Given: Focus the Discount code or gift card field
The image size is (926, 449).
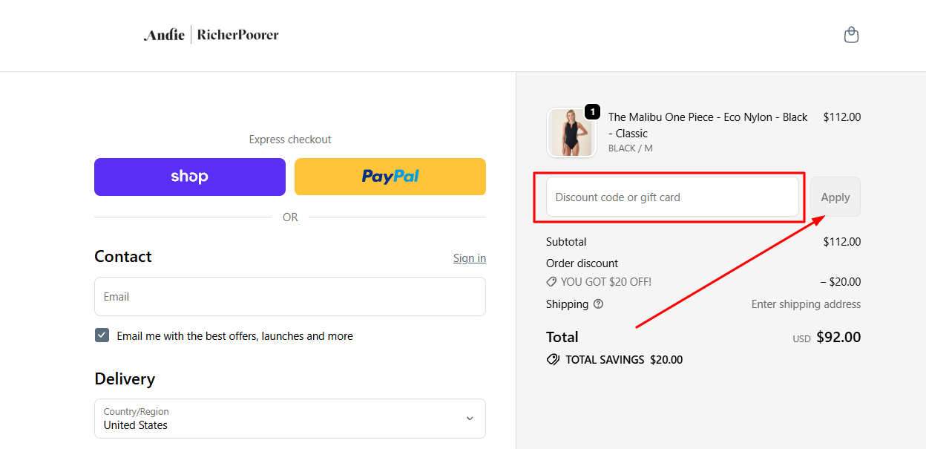Looking at the screenshot, I should 671,197.
